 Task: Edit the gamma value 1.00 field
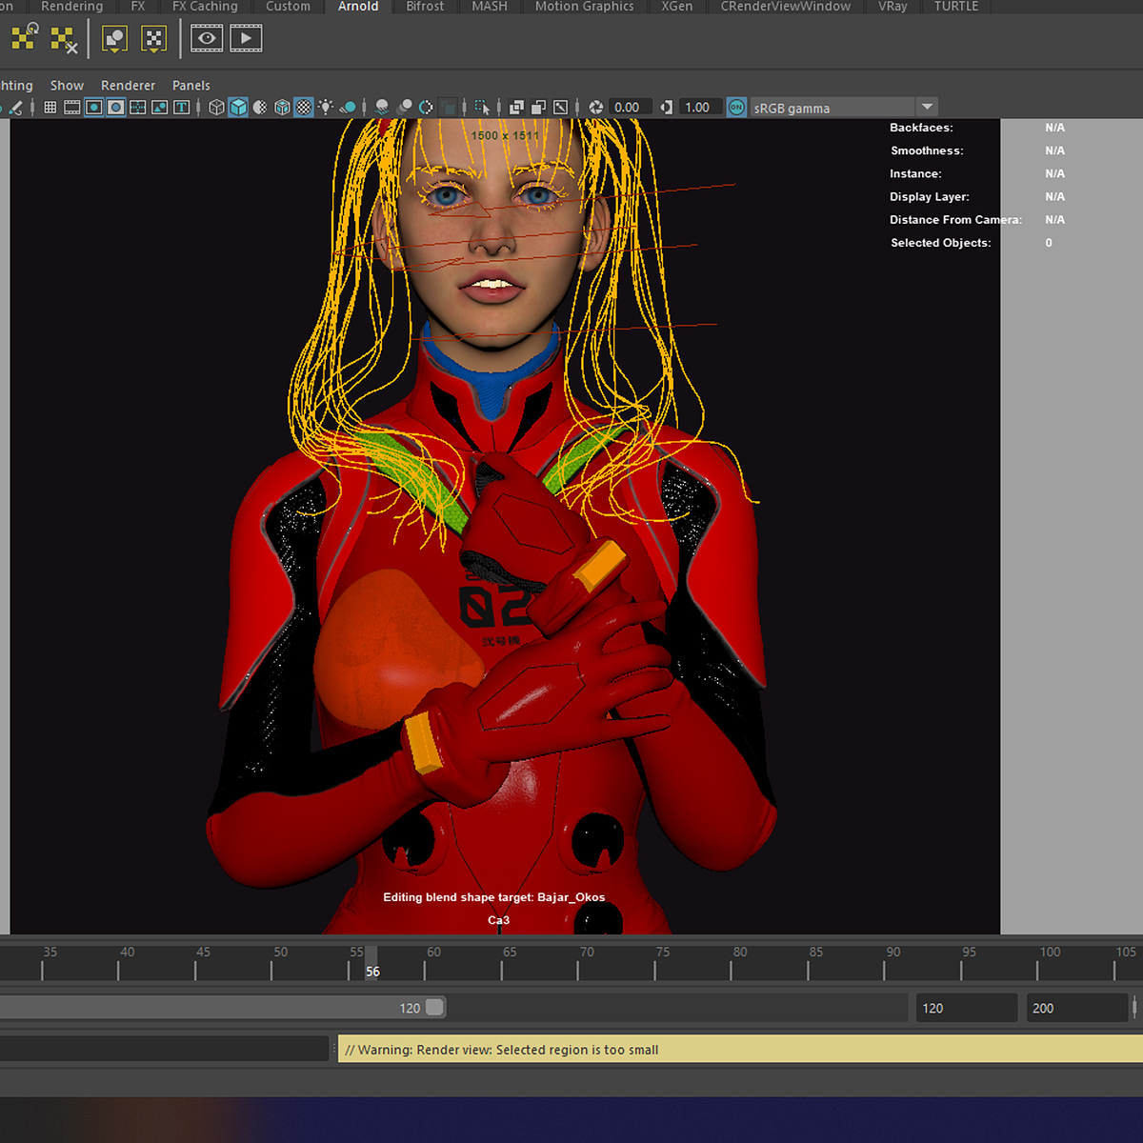pos(701,108)
